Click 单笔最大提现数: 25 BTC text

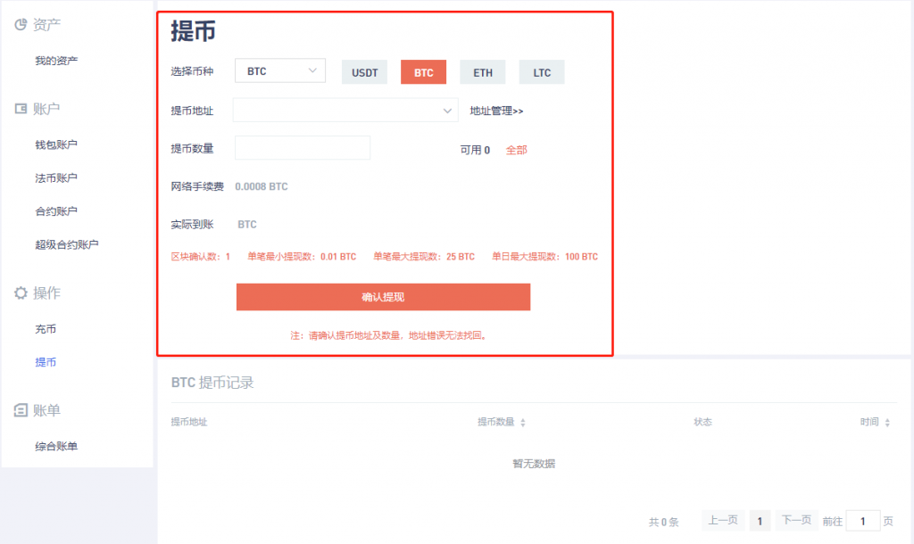424,256
